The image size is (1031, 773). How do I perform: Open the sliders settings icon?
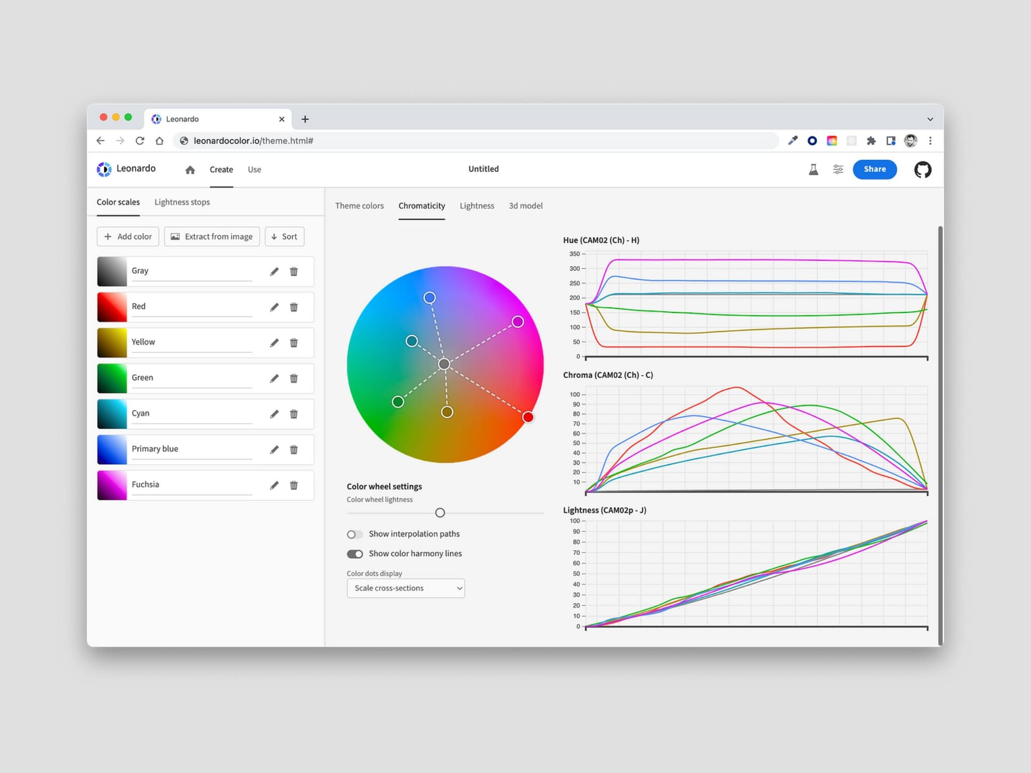[838, 170]
